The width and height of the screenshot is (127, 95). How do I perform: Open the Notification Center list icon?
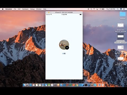124,9
